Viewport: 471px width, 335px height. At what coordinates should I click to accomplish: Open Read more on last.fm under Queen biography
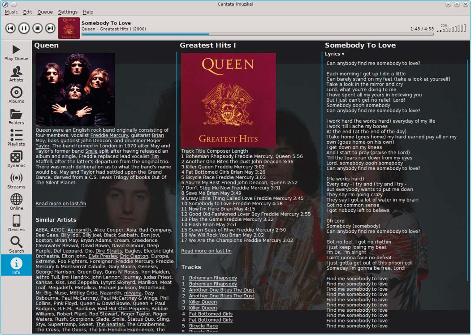[60, 203]
